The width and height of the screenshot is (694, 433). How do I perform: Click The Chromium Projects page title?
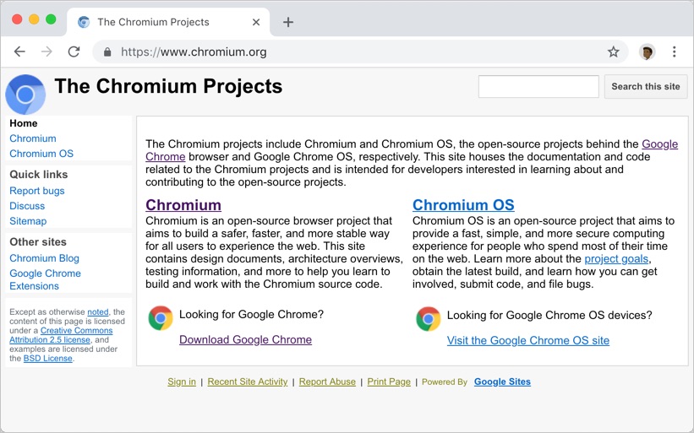point(168,86)
